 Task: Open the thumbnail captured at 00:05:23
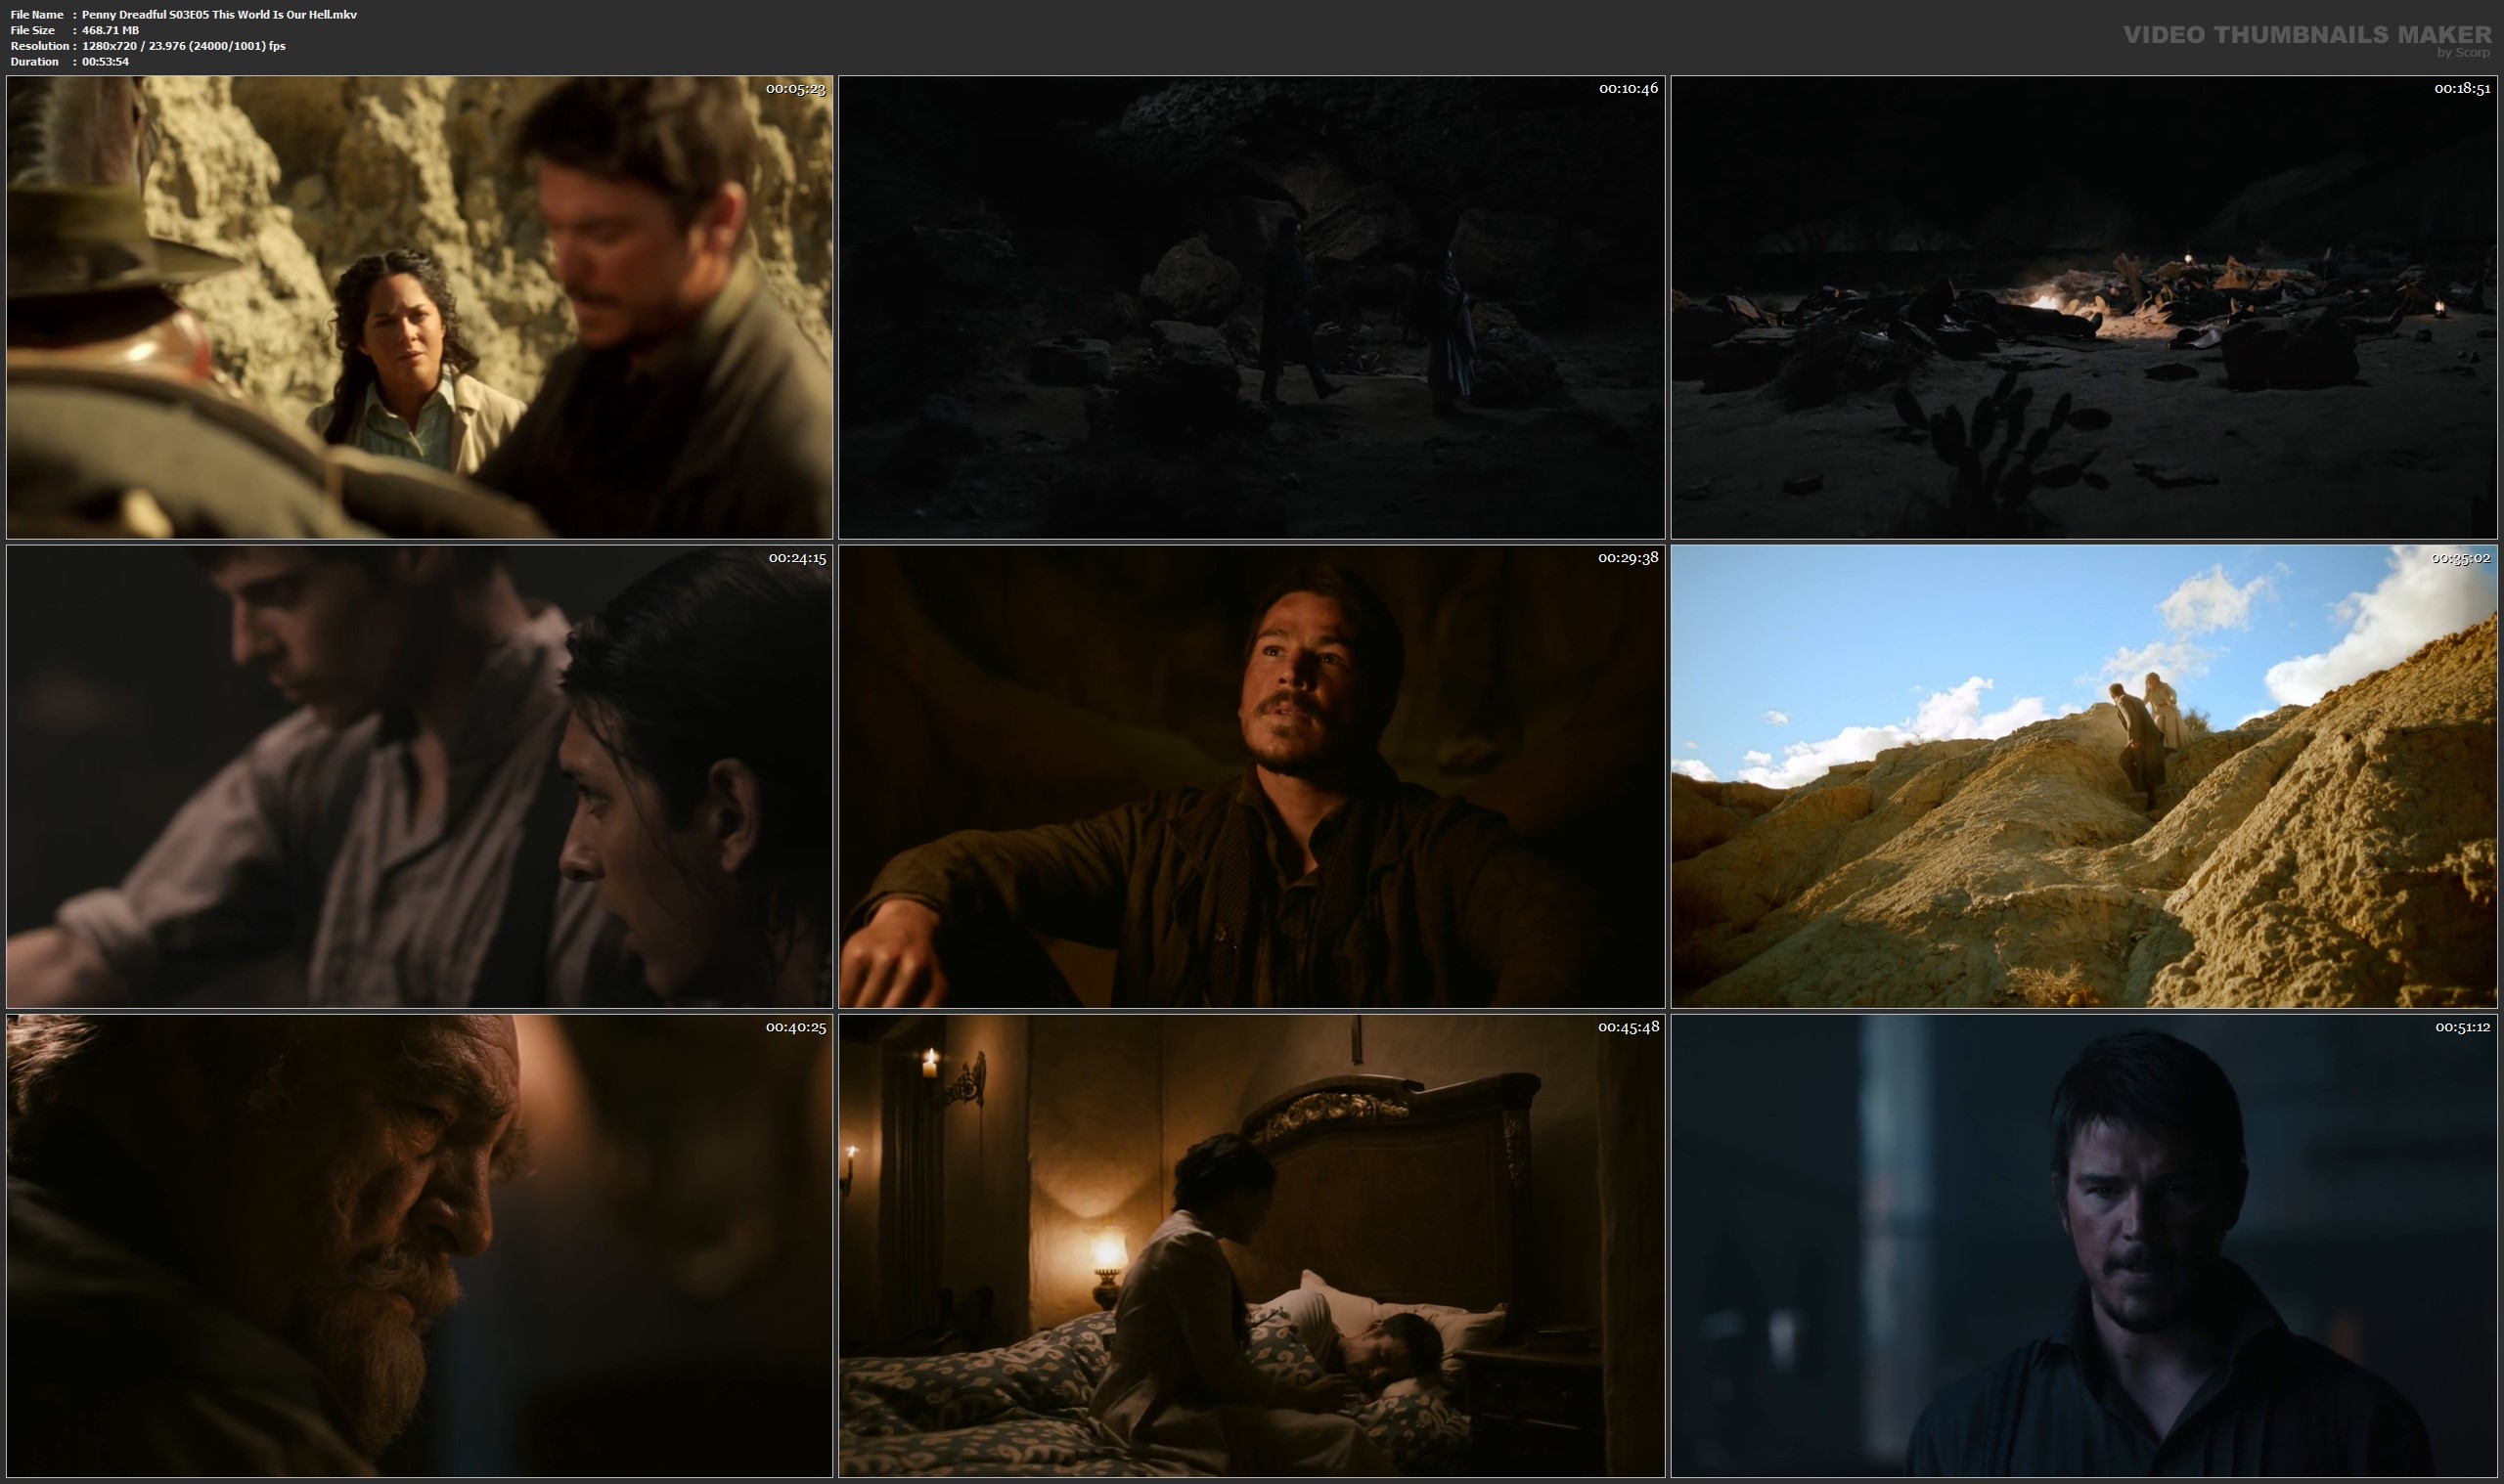[x=420, y=307]
